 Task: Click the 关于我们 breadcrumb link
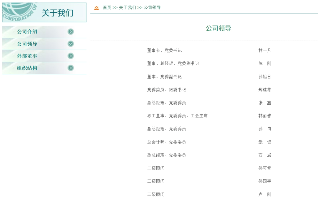(127, 8)
